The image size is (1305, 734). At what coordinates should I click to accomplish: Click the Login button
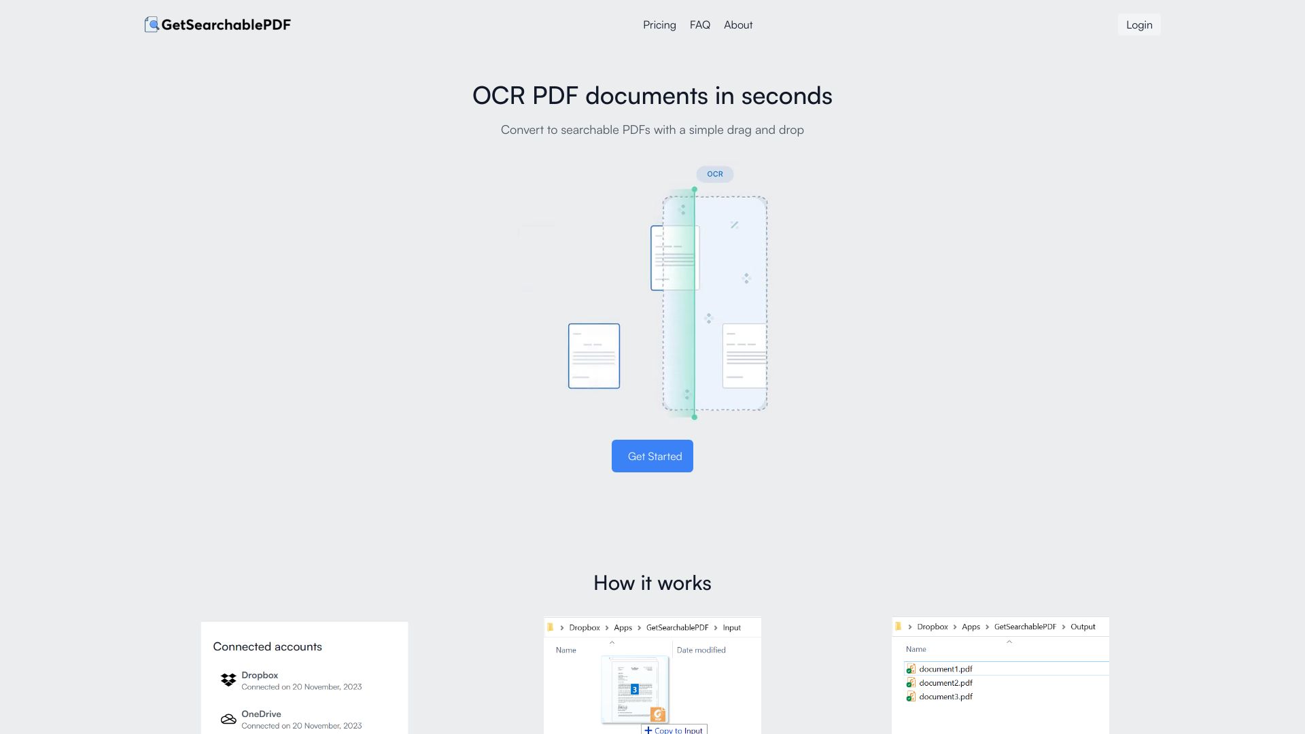click(1139, 24)
